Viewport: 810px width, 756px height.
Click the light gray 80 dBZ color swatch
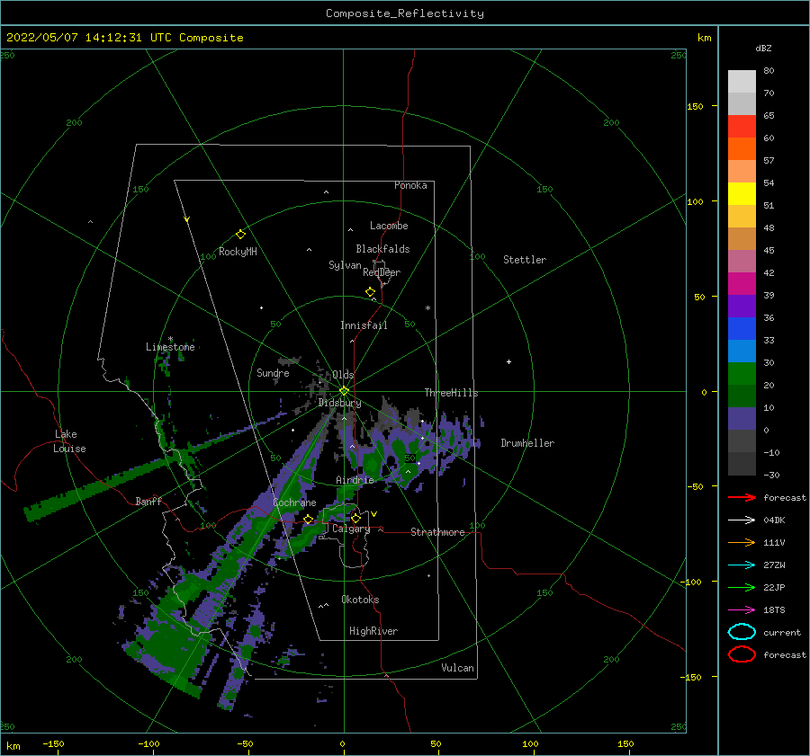742,81
